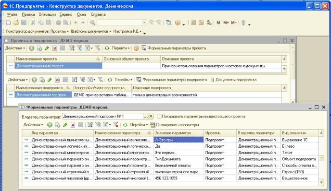This screenshot has height=191, width=331.
Task: Click refresh icon in Projects toolbar
Action: point(107,48)
